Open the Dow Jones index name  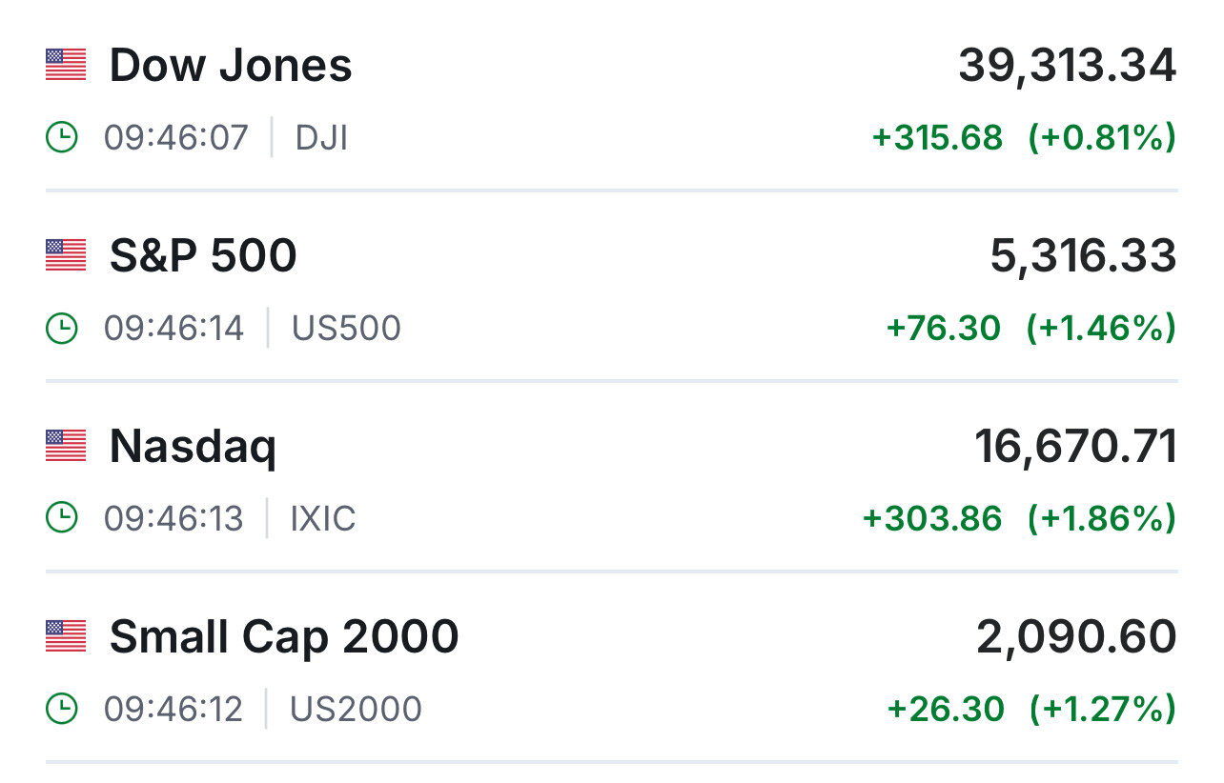[x=231, y=66]
